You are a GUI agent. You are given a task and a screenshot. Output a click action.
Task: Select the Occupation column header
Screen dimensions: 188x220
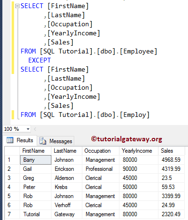[x=100, y=151]
